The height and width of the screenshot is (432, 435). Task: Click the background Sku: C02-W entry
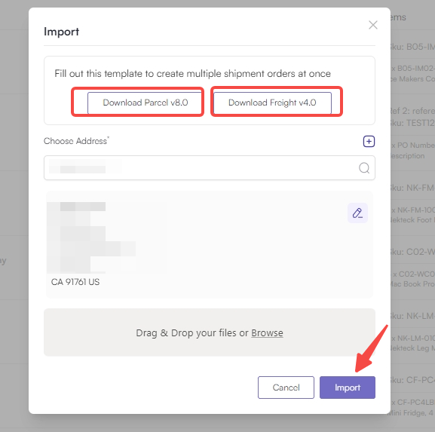tap(412, 252)
